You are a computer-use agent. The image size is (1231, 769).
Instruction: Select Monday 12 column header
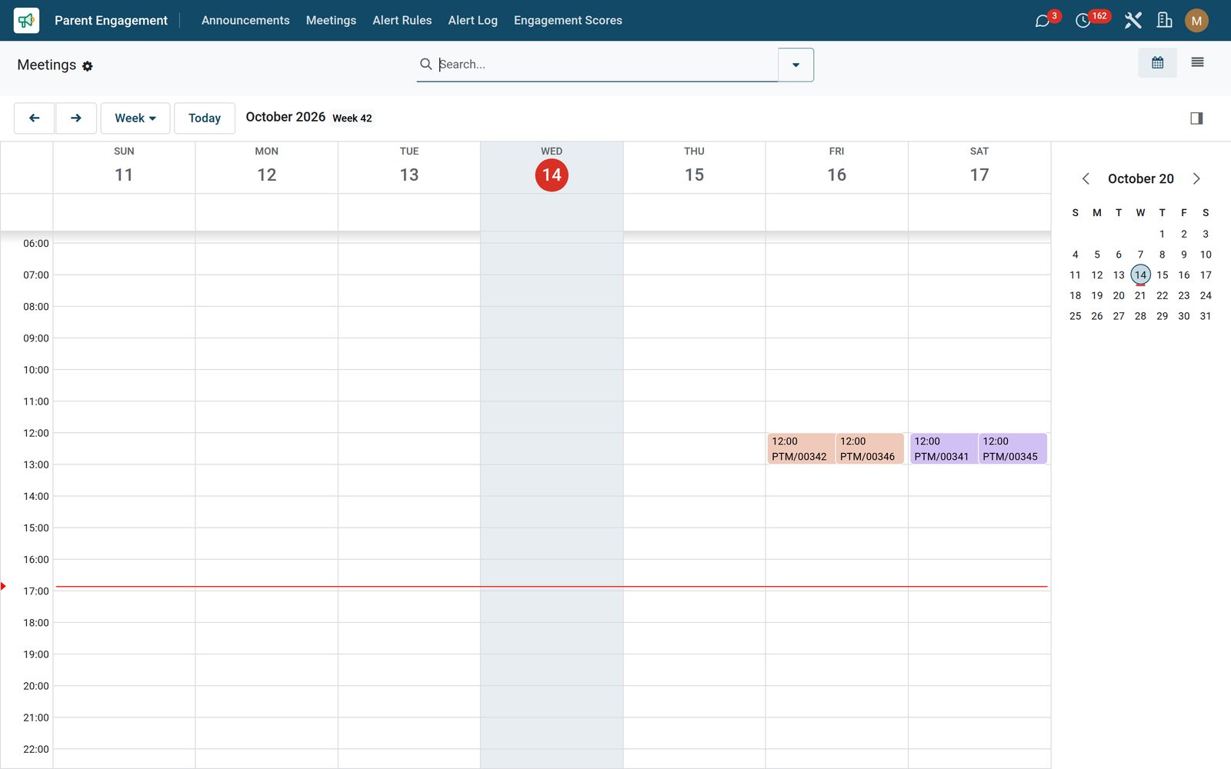266,167
